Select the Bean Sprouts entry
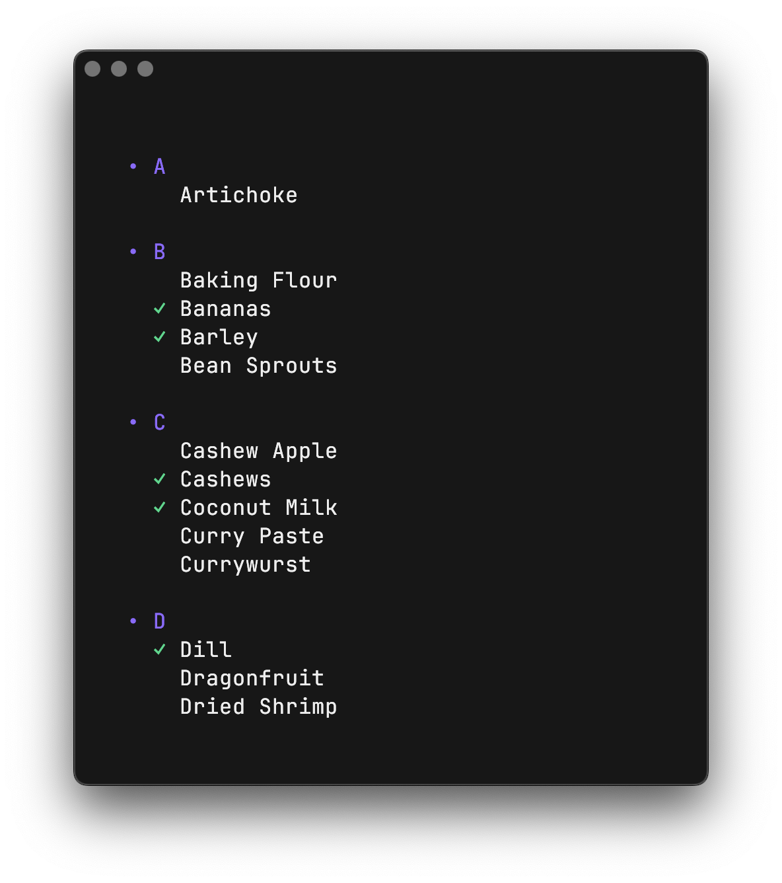Image resolution: width=782 pixels, height=883 pixels. (258, 365)
